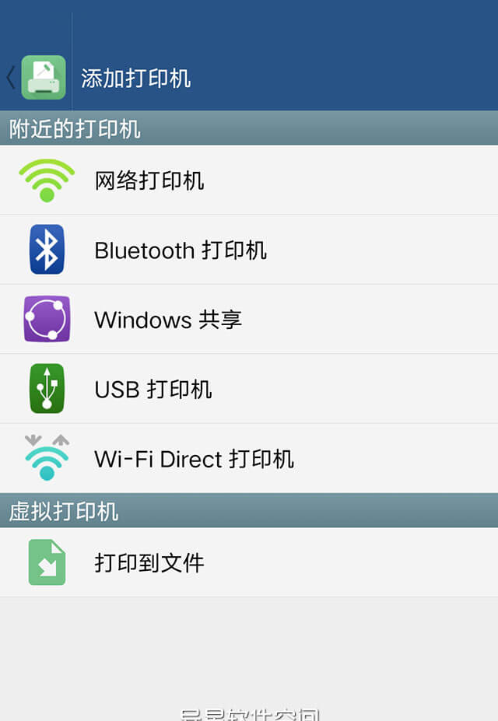Select the 网络打印机 option

149,180
